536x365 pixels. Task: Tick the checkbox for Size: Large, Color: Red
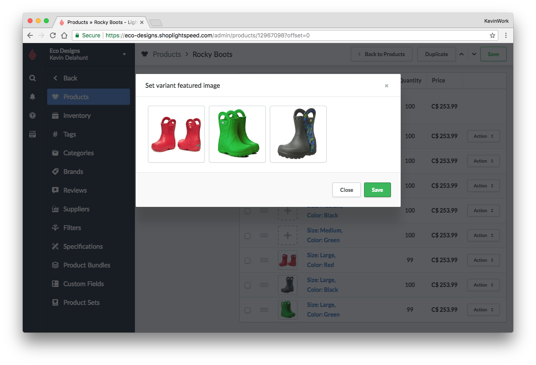(x=247, y=261)
